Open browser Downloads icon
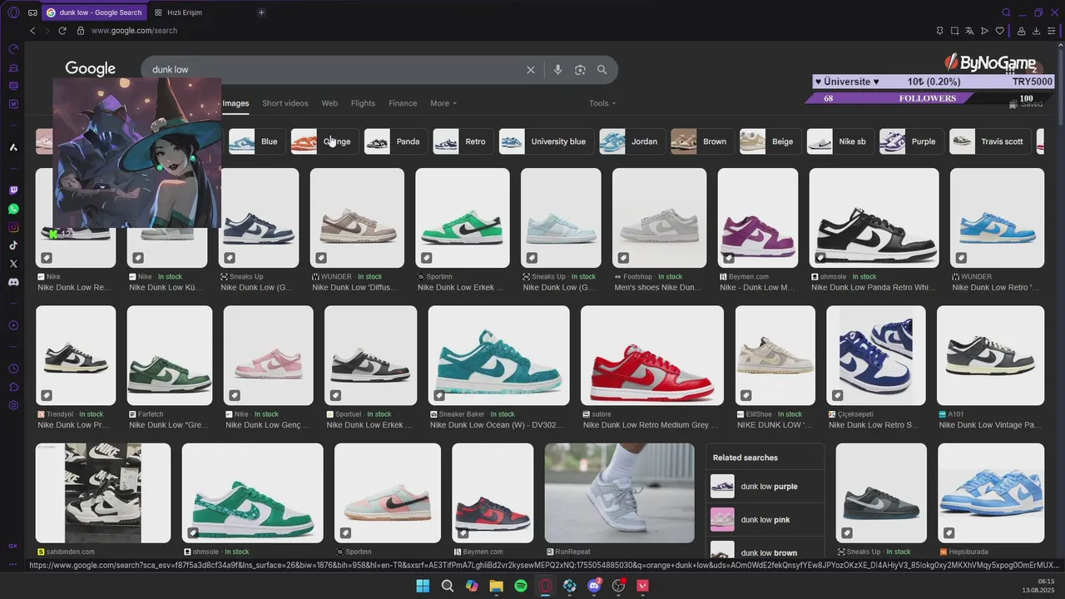The image size is (1065, 599). click(x=1037, y=31)
